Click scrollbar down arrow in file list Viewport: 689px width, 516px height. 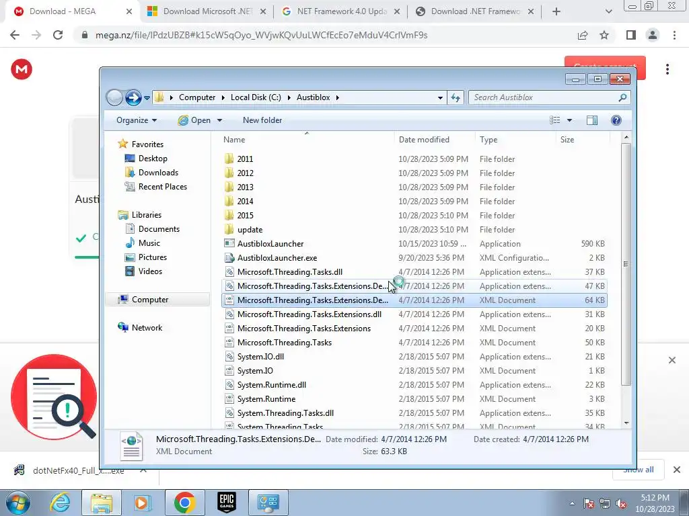626,423
